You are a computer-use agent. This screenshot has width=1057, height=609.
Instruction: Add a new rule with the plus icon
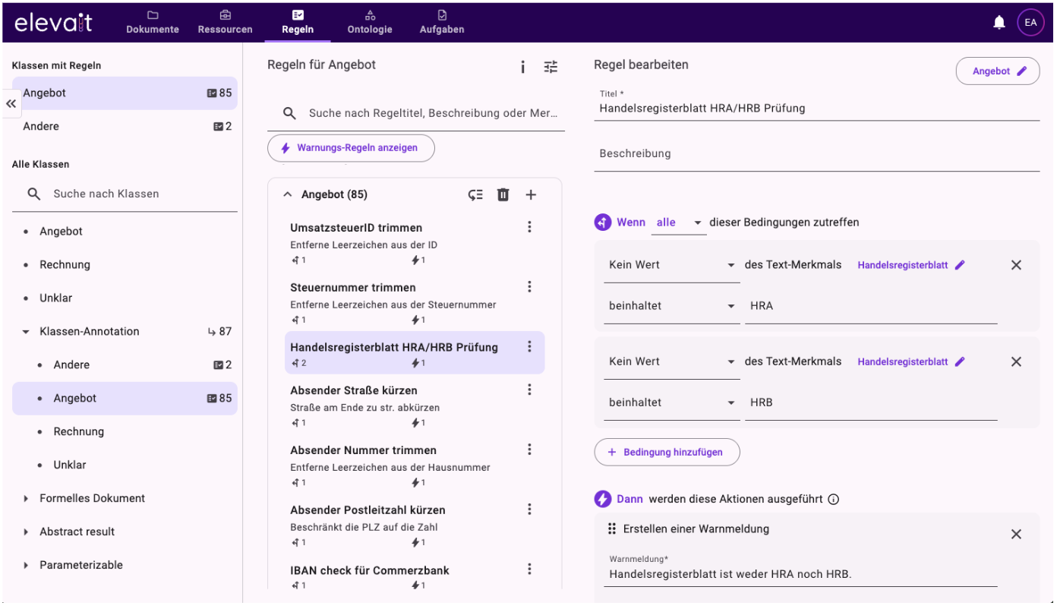(x=531, y=194)
